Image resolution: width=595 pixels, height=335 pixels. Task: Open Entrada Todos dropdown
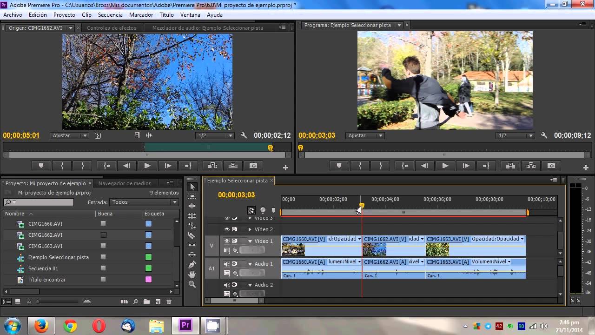(144, 202)
